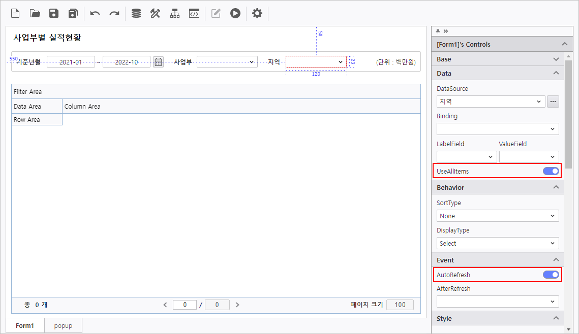Viewport: 579px width, 334px height.
Task: Open the script code view icon
Action: click(x=194, y=13)
